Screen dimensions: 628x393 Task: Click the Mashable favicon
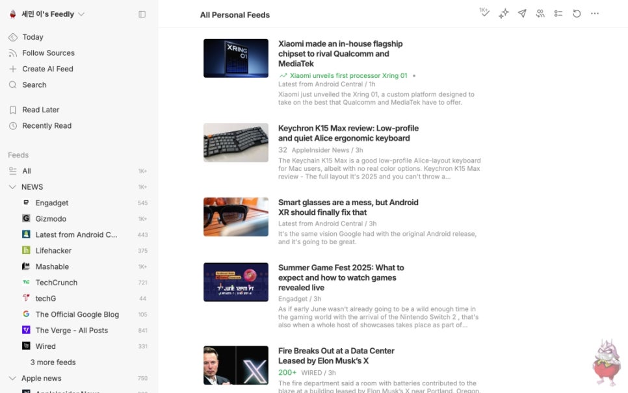point(26,266)
